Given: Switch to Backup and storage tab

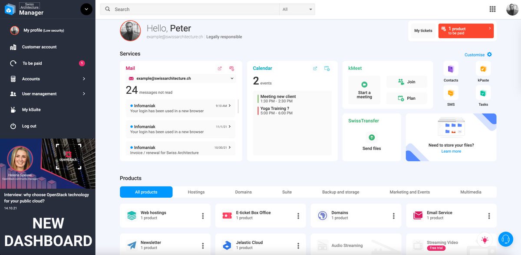Looking at the screenshot, I should click(x=341, y=192).
